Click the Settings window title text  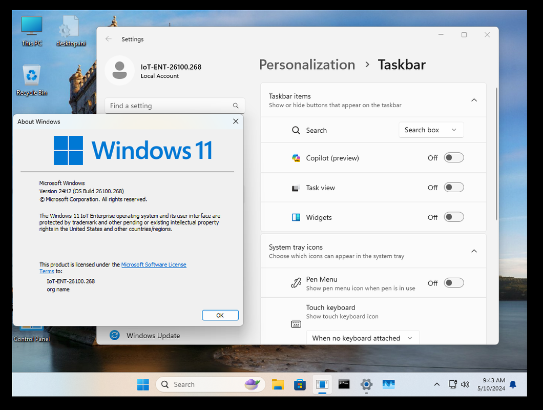tap(133, 39)
